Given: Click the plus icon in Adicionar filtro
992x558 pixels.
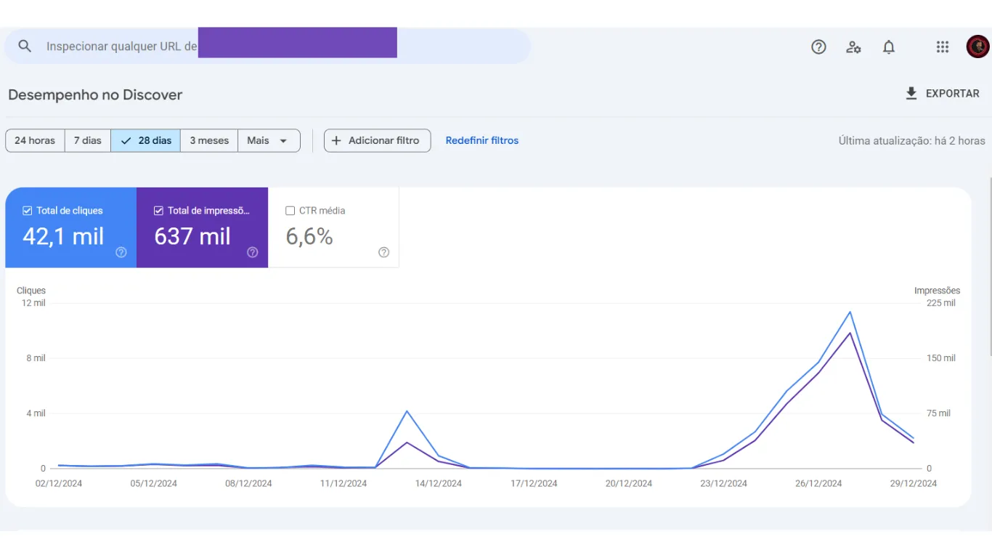Looking at the screenshot, I should pos(336,141).
